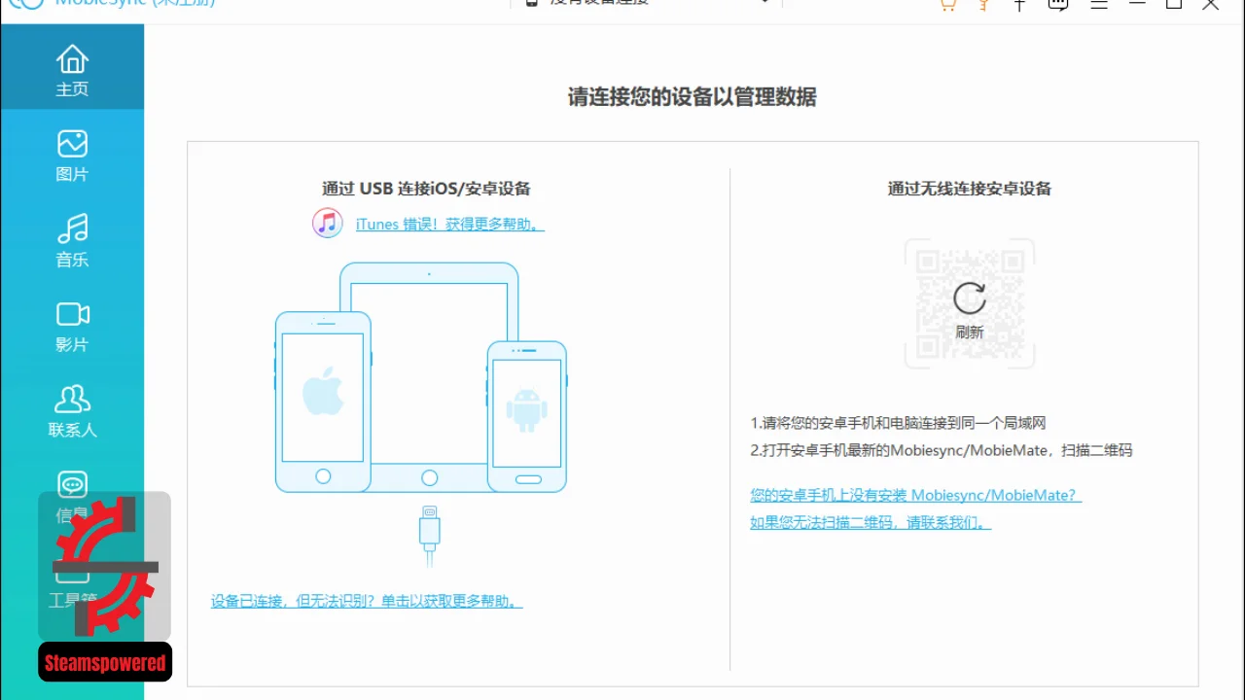Expand the 没有设备连接 device dropdown

click(x=647, y=3)
